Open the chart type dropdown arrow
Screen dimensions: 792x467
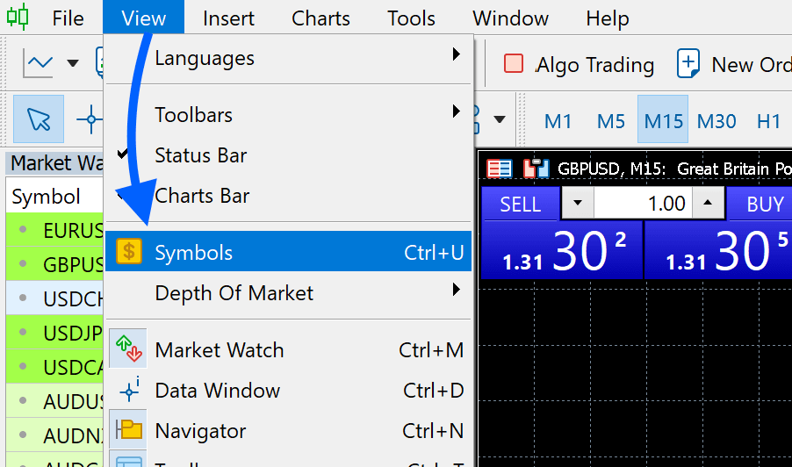click(x=73, y=63)
